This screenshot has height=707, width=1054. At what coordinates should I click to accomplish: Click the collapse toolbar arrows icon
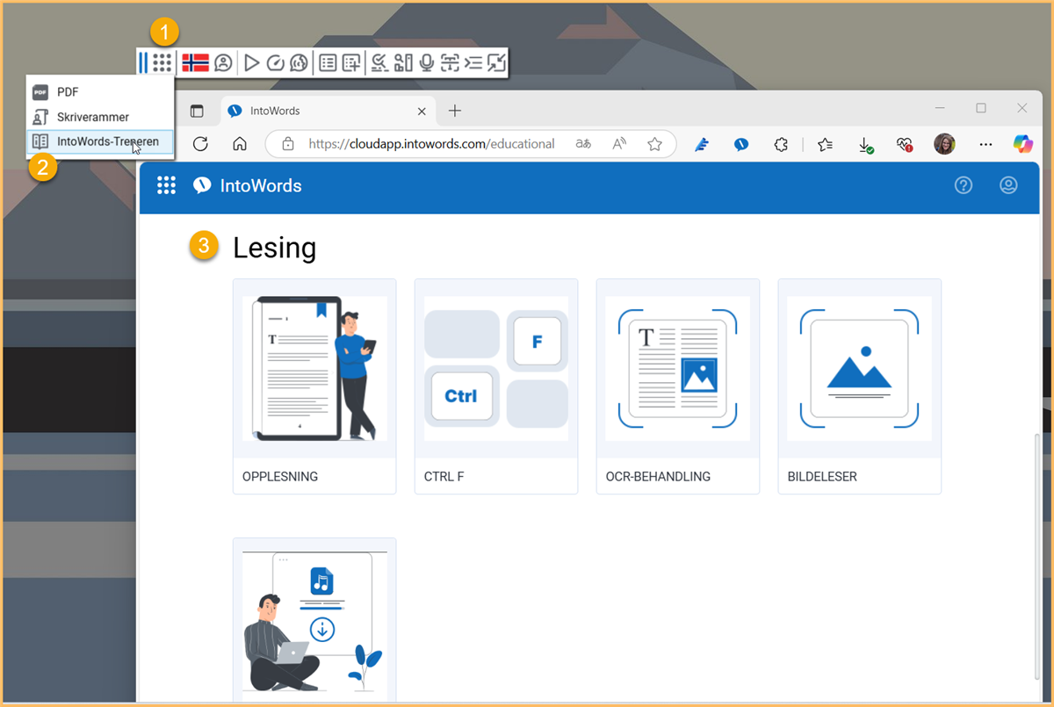[497, 62]
